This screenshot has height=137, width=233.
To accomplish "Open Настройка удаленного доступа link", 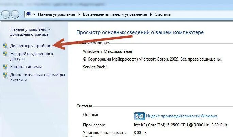I will coord(32,56).
